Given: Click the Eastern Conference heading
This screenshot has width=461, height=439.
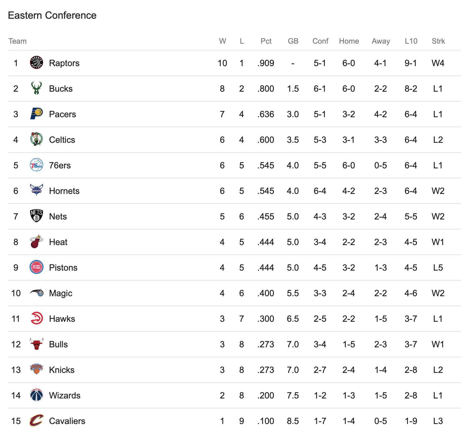Looking at the screenshot, I should click(52, 15).
